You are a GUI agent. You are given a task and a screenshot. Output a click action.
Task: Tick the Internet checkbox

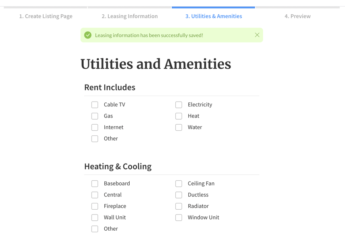[95, 127]
